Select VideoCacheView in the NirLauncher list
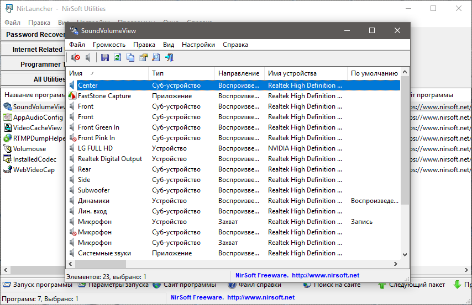The width and height of the screenshot is (472, 305). pyautogui.click(x=37, y=128)
